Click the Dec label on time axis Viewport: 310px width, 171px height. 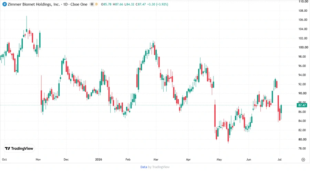(x=66, y=159)
